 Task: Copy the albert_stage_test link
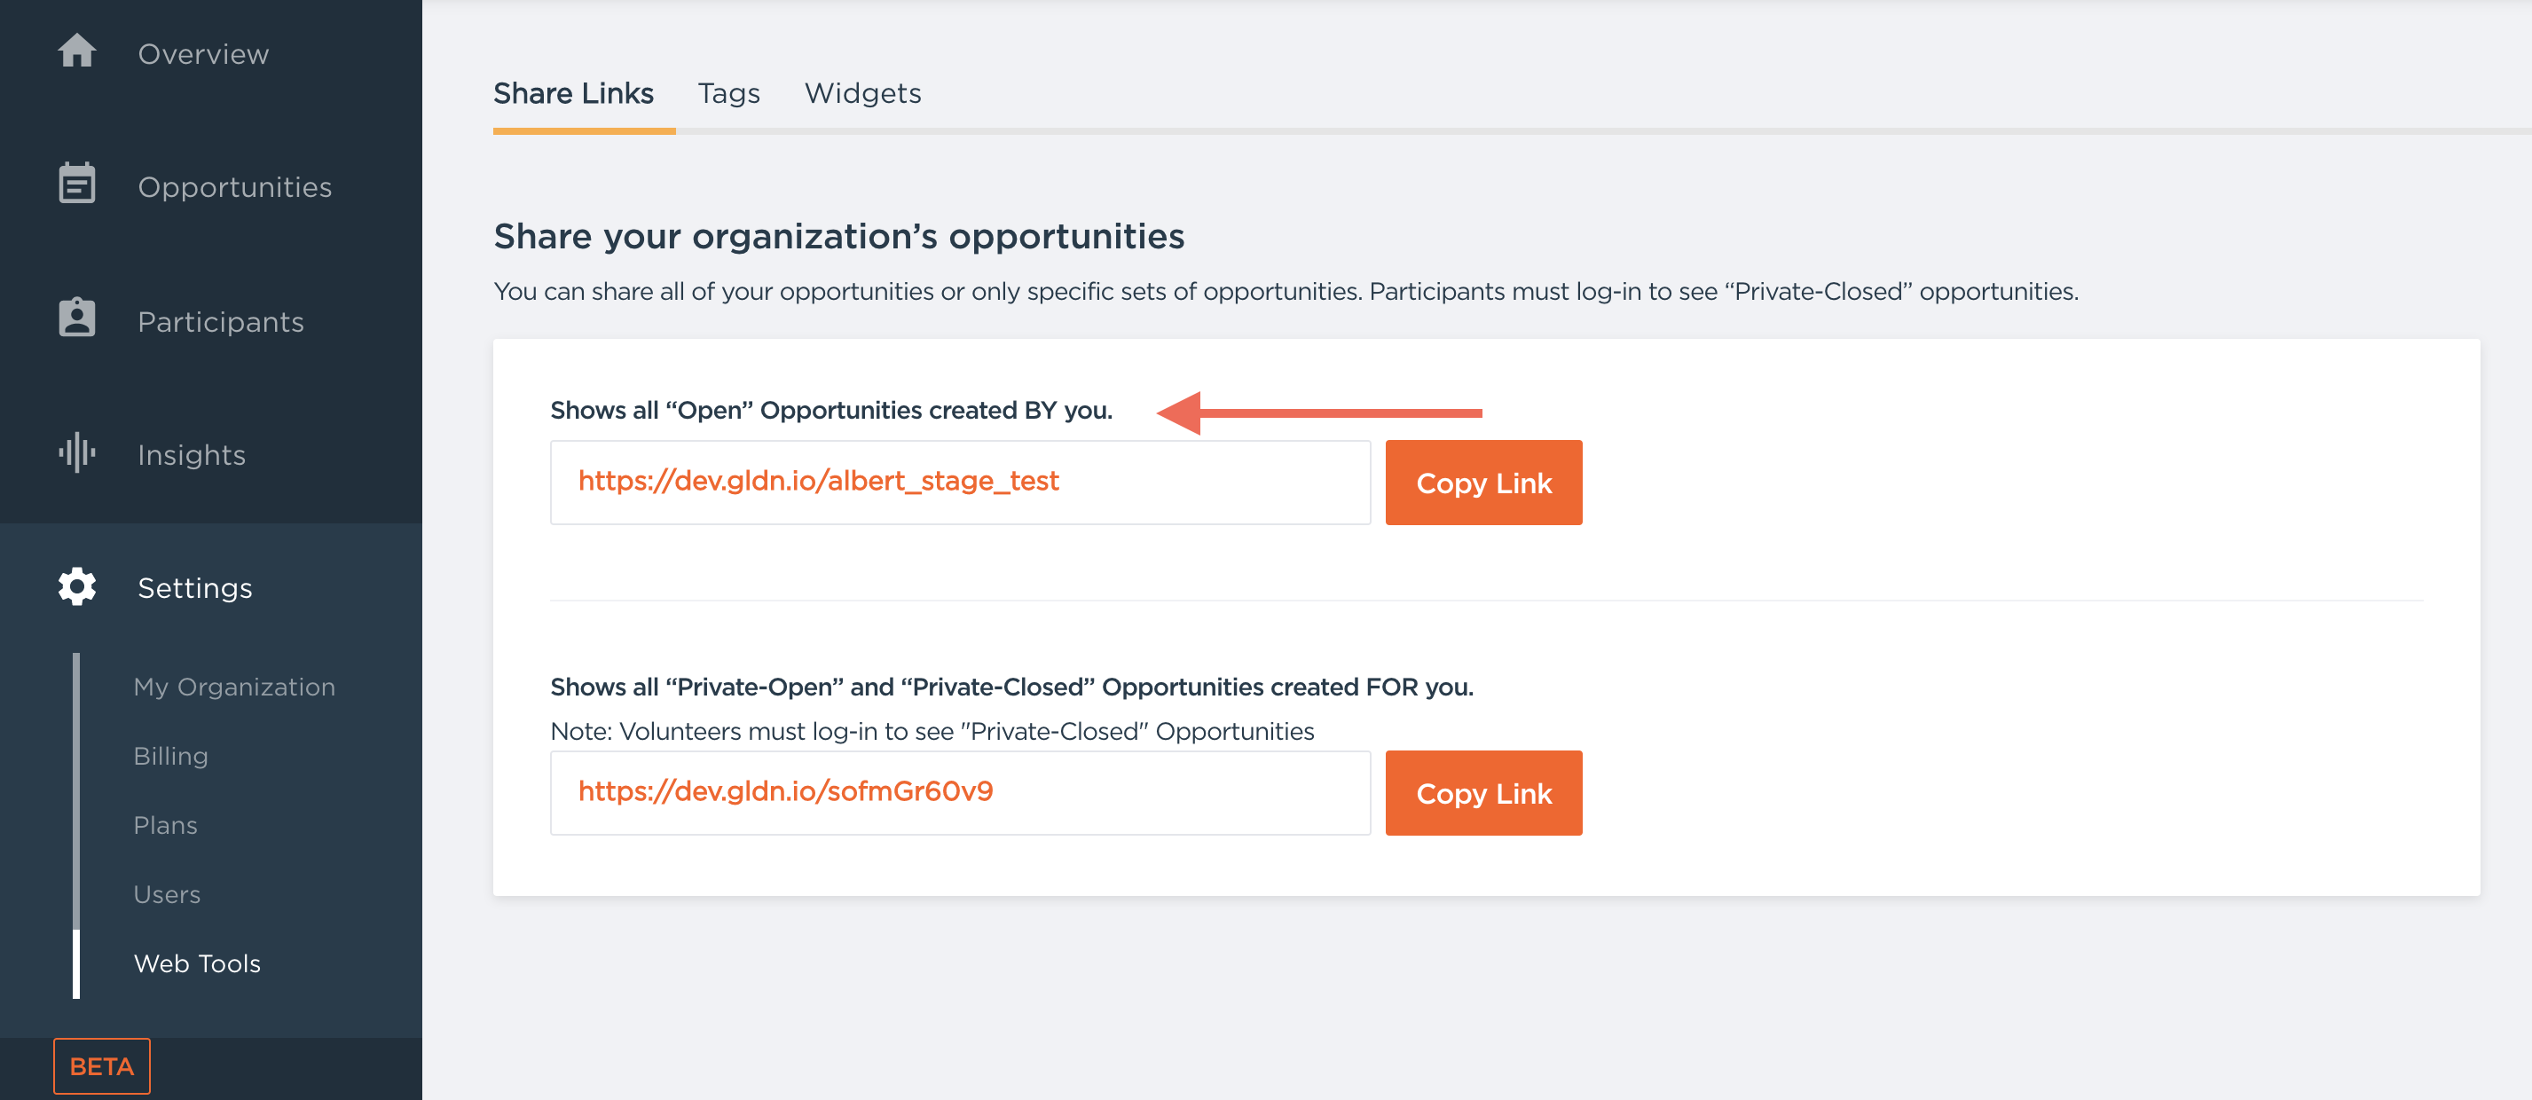tap(1482, 483)
